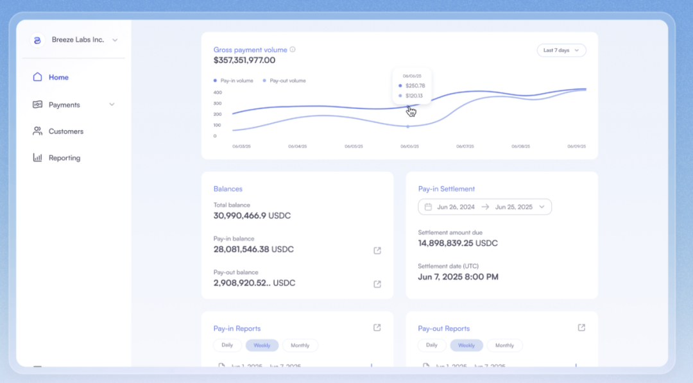Click the chart data point on 06/06/25
The image size is (693, 383).
click(408, 126)
